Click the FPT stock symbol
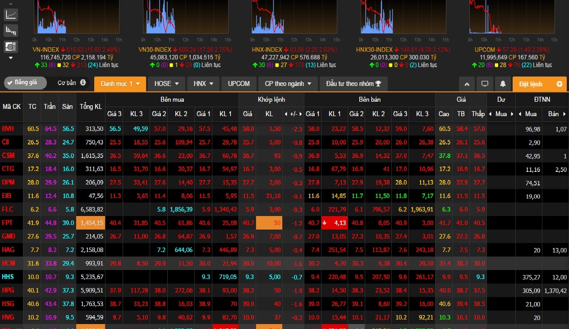The width and height of the screenshot is (569, 329). [7, 223]
